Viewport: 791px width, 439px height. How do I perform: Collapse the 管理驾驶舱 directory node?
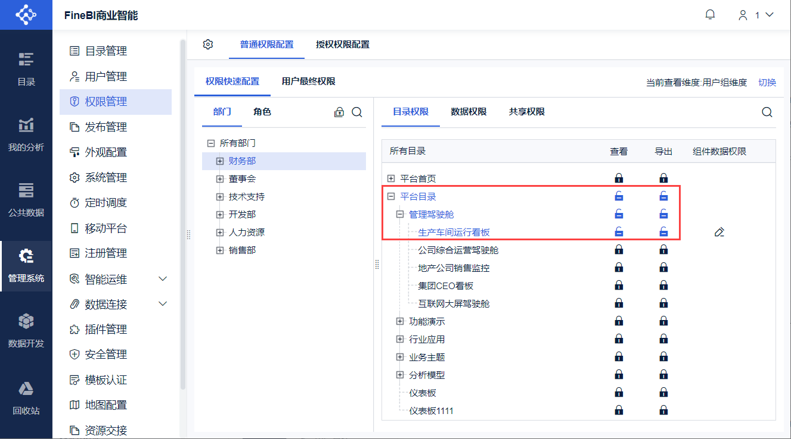(x=400, y=214)
